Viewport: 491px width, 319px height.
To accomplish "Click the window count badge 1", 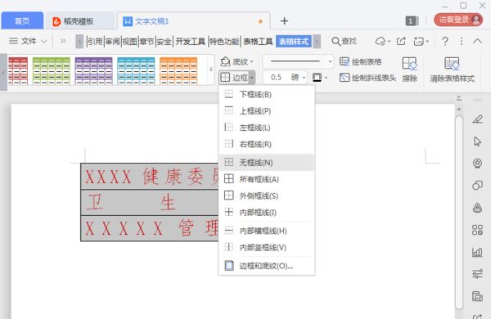I will coord(412,21).
